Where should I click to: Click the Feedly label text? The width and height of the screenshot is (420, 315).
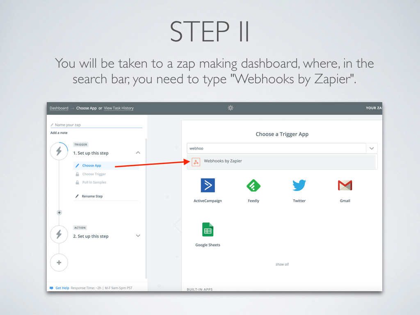coord(253,201)
